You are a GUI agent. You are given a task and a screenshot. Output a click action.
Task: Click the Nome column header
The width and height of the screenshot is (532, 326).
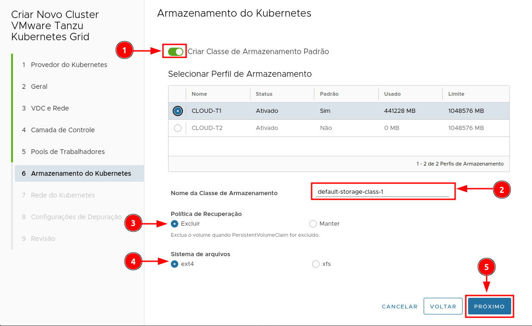click(199, 94)
